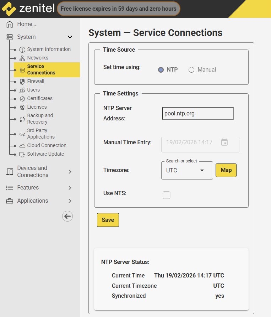Go to the Users page
The width and height of the screenshot is (271, 317).
(x=33, y=90)
